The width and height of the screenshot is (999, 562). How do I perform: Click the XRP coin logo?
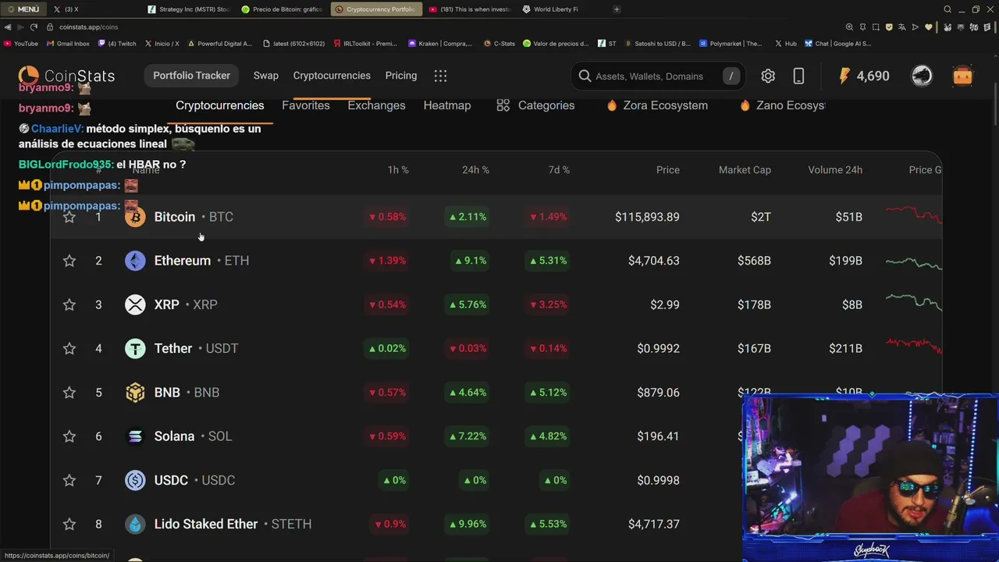point(135,304)
